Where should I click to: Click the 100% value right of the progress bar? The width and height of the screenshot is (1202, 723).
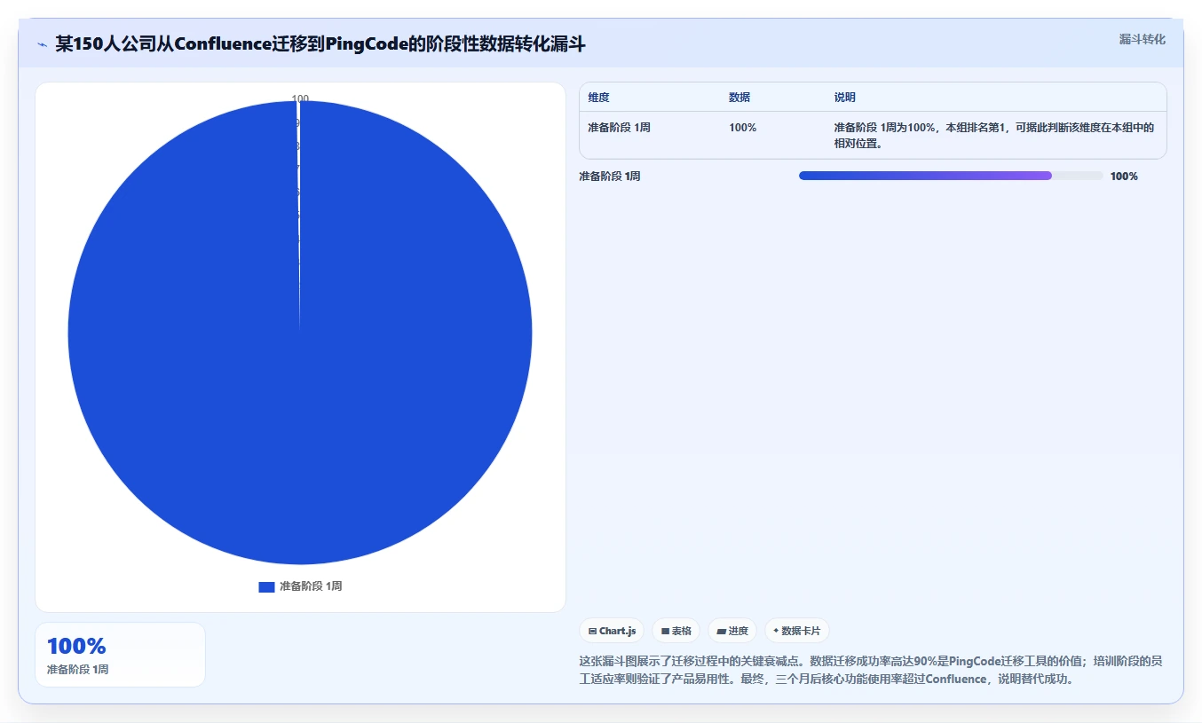pyautogui.click(x=1124, y=177)
